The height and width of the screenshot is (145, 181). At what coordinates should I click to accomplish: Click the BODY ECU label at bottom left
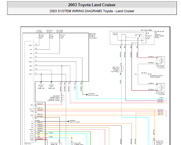pos(28,144)
